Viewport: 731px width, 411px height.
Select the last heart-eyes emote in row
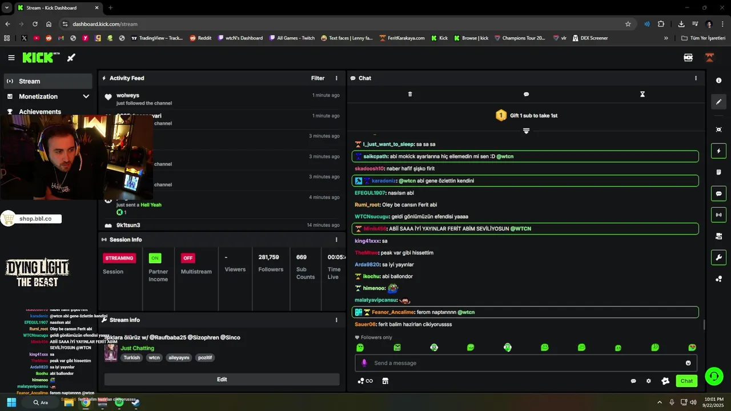692,348
